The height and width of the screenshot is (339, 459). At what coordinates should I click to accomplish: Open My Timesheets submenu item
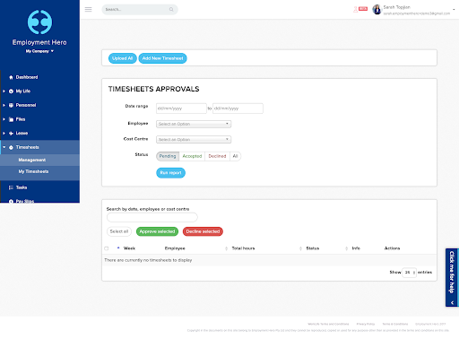(x=33, y=171)
